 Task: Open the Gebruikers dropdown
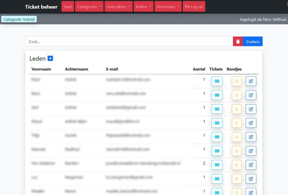coord(119,7)
